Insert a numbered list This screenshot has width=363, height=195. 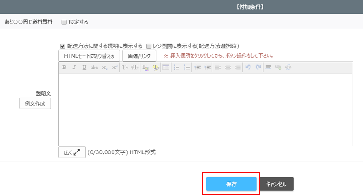click(186, 67)
